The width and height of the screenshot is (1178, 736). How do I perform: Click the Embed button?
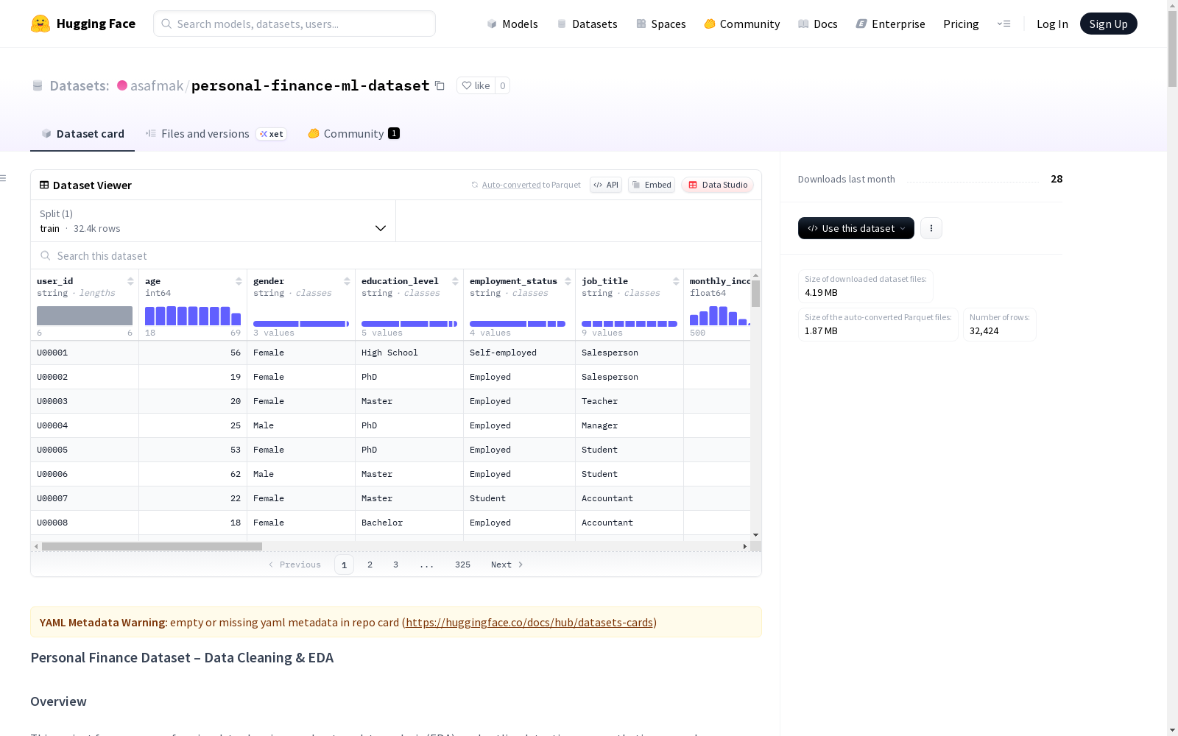click(x=652, y=185)
